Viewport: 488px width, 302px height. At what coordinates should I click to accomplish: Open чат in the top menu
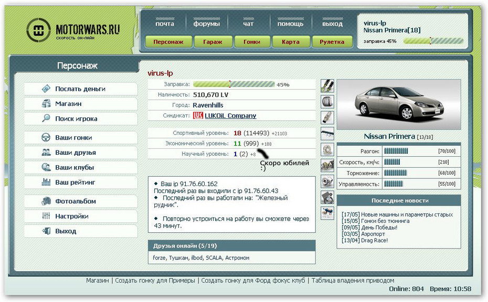(x=248, y=24)
